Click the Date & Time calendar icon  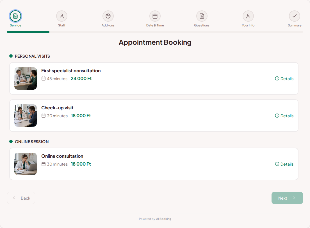[155, 16]
